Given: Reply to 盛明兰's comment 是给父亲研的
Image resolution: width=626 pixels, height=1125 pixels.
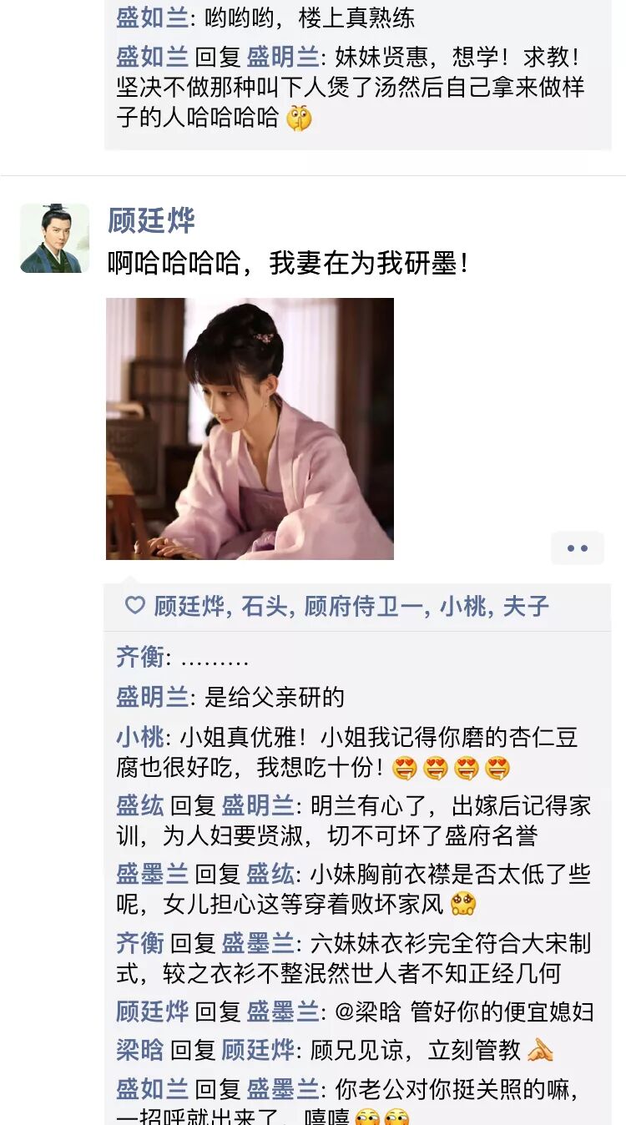Looking at the screenshot, I should (230, 698).
